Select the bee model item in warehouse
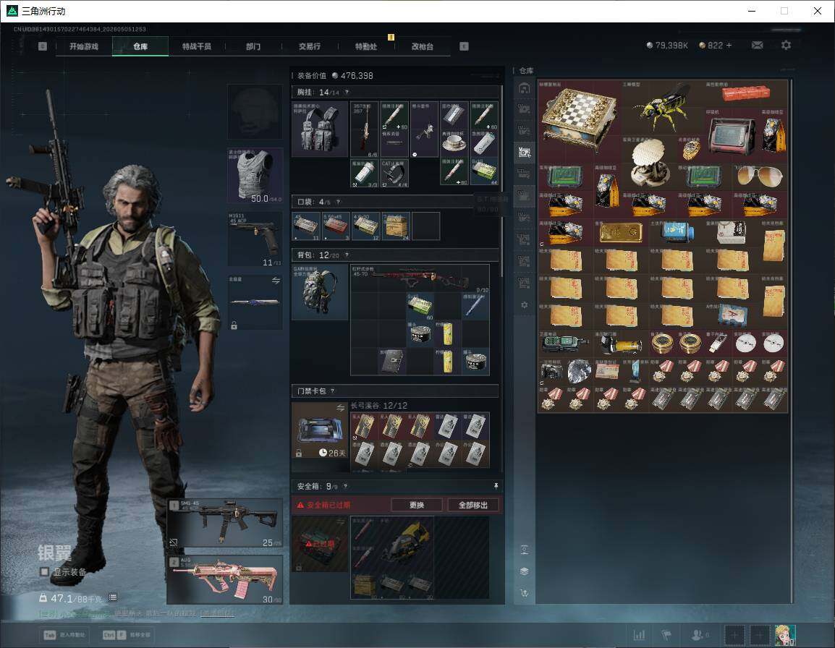The image size is (835, 648). (663, 108)
